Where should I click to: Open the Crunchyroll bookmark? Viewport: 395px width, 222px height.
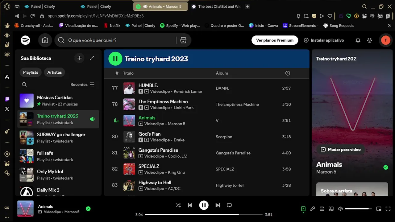point(34,26)
